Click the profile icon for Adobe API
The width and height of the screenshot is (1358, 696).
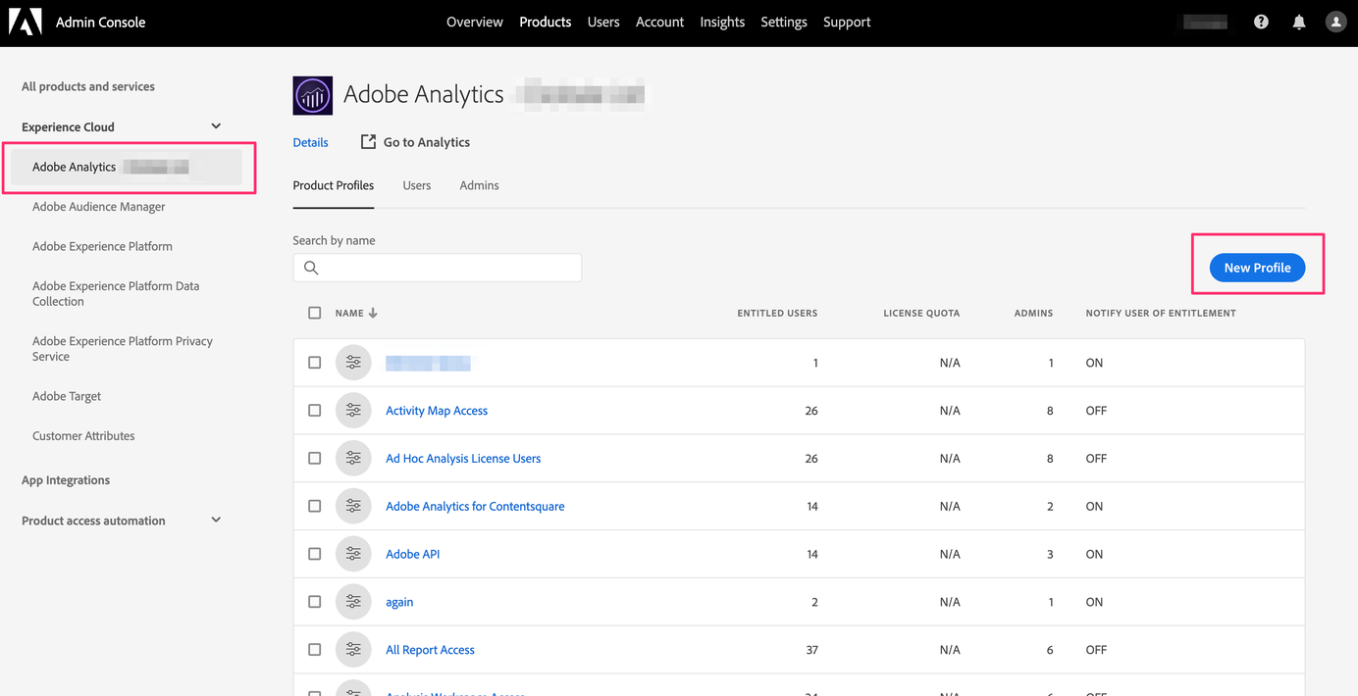pos(353,554)
